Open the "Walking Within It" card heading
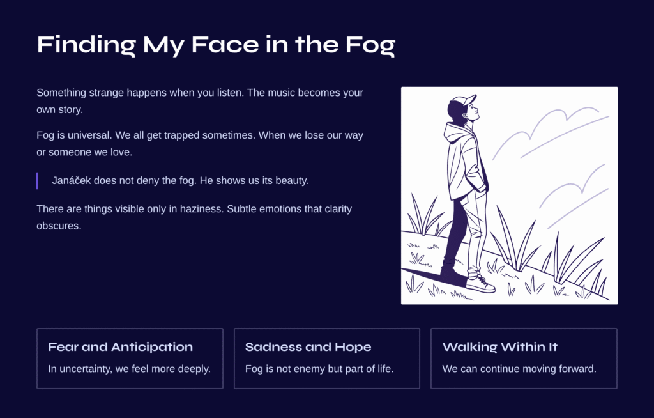This screenshot has width=654, height=418. coord(500,347)
